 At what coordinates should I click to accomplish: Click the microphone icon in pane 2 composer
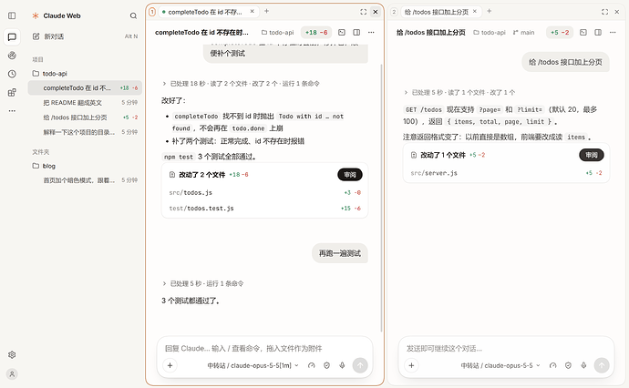tap(583, 365)
